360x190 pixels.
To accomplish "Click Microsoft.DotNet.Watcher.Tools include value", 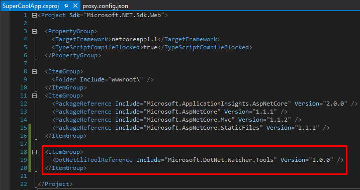I will pos(221,160).
